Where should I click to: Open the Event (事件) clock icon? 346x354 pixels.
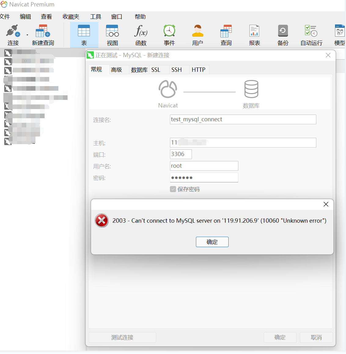point(169,31)
